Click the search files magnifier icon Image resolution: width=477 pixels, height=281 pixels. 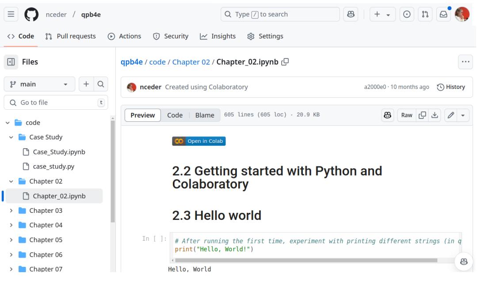(100, 84)
